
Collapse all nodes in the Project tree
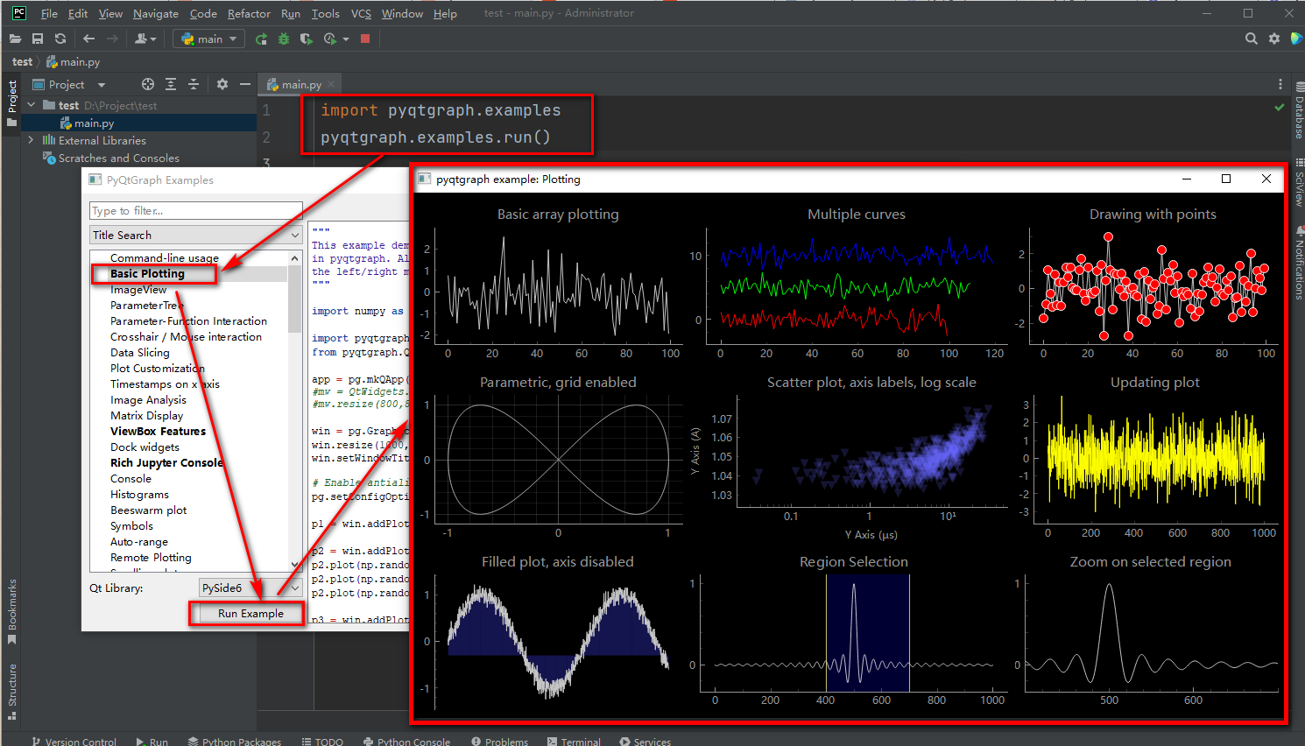194,83
